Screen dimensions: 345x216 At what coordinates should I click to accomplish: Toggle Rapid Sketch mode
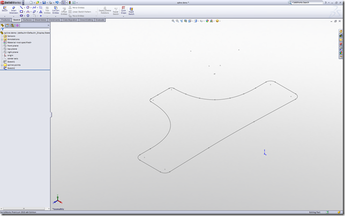[x=131, y=11]
